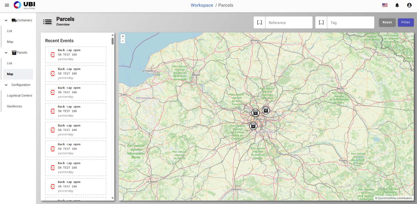This screenshot has height=204, width=417.
Task: Click the bracket icon beside Reference field
Action: [x=260, y=22]
